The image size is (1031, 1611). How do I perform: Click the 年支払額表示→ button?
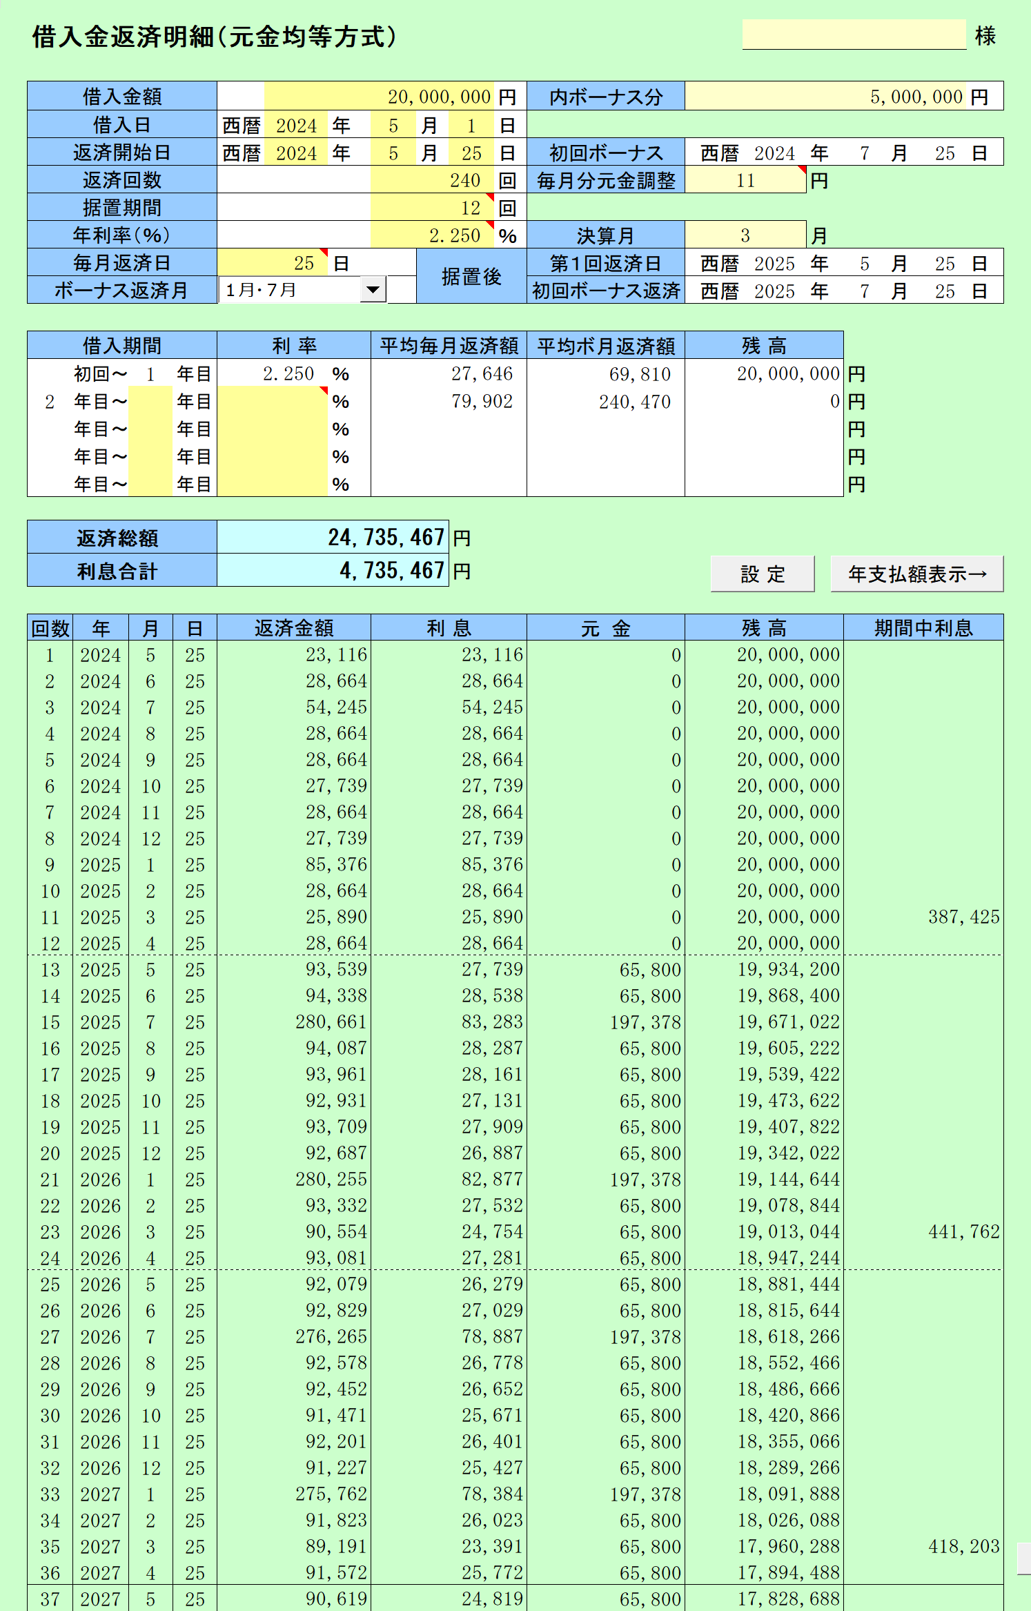pyautogui.click(x=916, y=574)
